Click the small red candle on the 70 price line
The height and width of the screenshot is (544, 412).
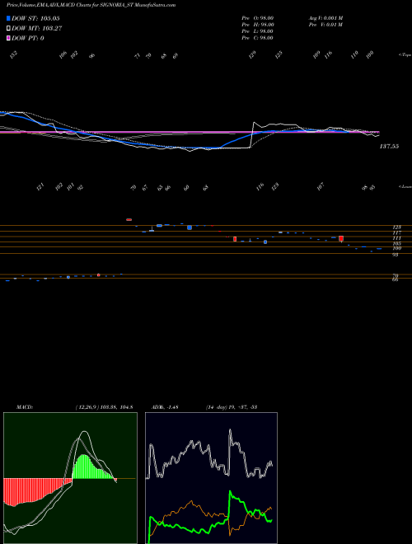(x=99, y=274)
